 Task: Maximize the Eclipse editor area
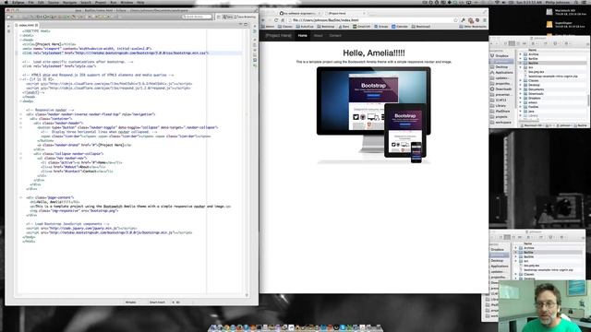click(246, 25)
